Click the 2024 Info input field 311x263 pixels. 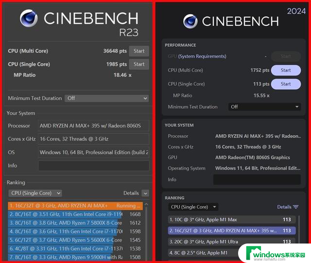(x=257, y=180)
